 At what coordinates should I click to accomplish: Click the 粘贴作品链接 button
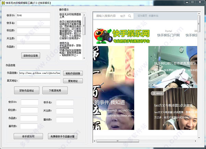pyautogui.click(x=73, y=73)
